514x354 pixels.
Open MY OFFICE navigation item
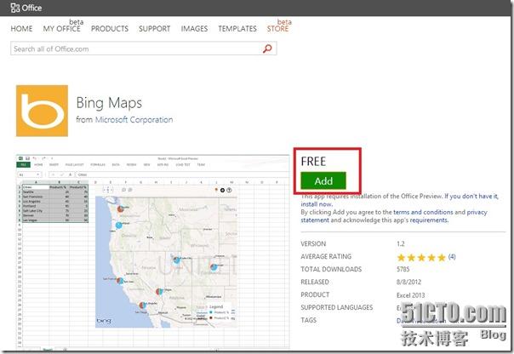[x=61, y=29]
